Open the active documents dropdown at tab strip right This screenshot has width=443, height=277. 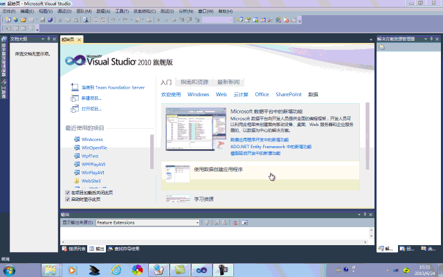[x=371, y=39]
